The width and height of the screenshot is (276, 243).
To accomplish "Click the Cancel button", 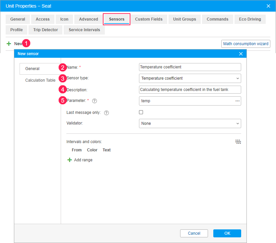I will (194, 233).
